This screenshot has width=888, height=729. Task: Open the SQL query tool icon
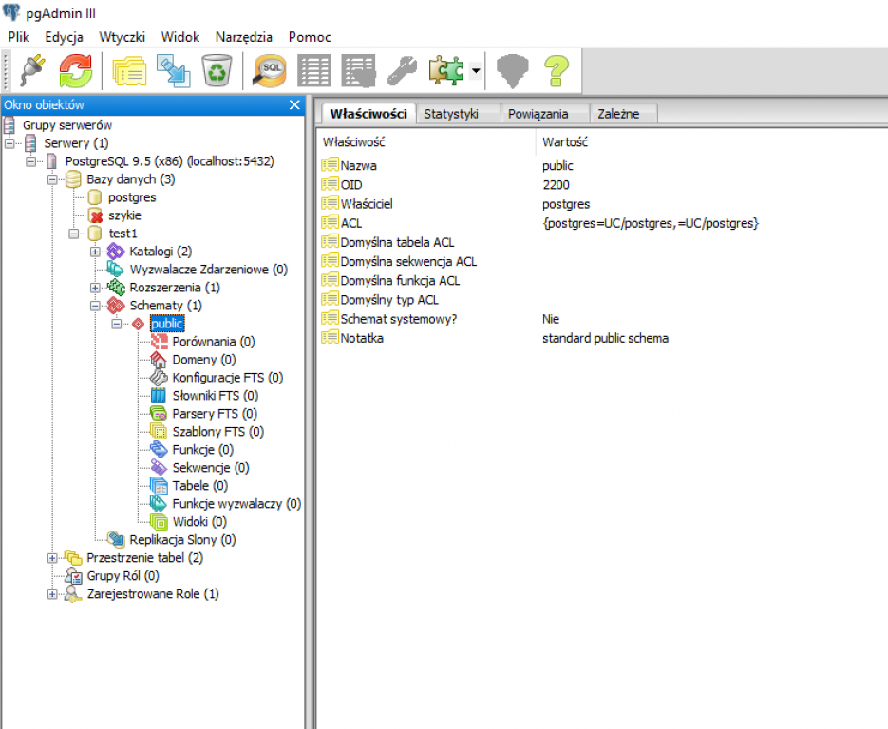(270, 71)
